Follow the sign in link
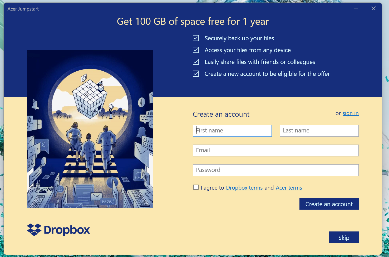 351,113
